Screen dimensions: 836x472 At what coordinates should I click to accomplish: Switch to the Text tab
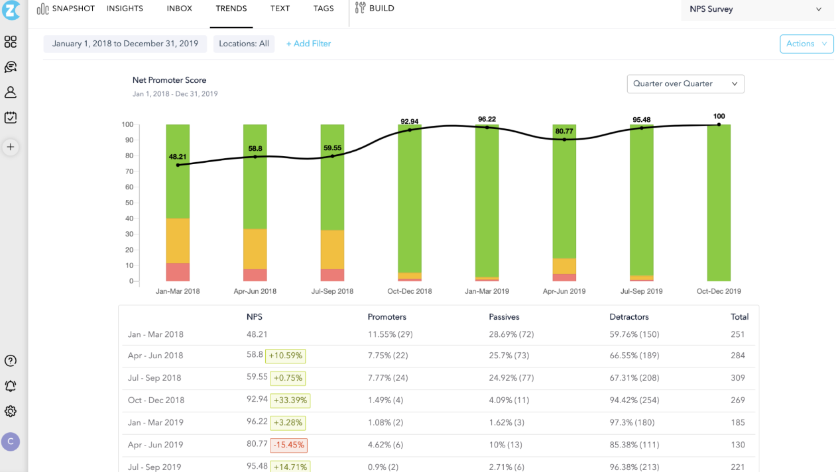pyautogui.click(x=280, y=9)
